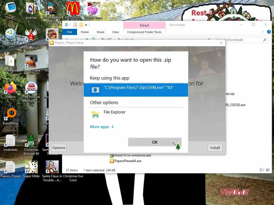
Task: Switch Explorer to details view icon
Action: coord(262,170)
